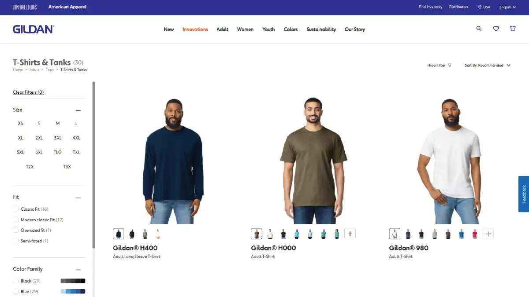Screen dimensions: 529x297
Task: Click the Gildan logo
Action: click(34, 29)
